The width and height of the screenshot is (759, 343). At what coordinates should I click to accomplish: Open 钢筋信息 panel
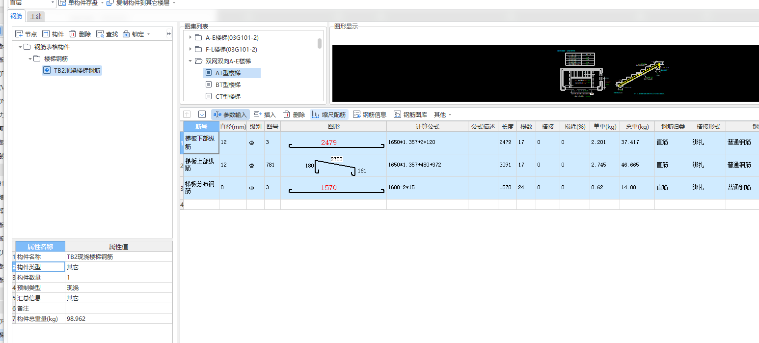coord(370,114)
